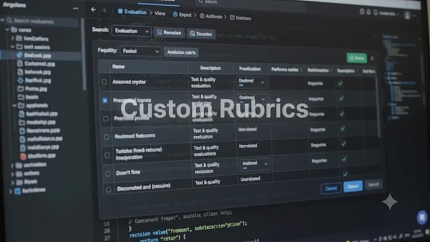Tick the Dosn't fine row checkbox
430x242 pixels.
click(107, 174)
